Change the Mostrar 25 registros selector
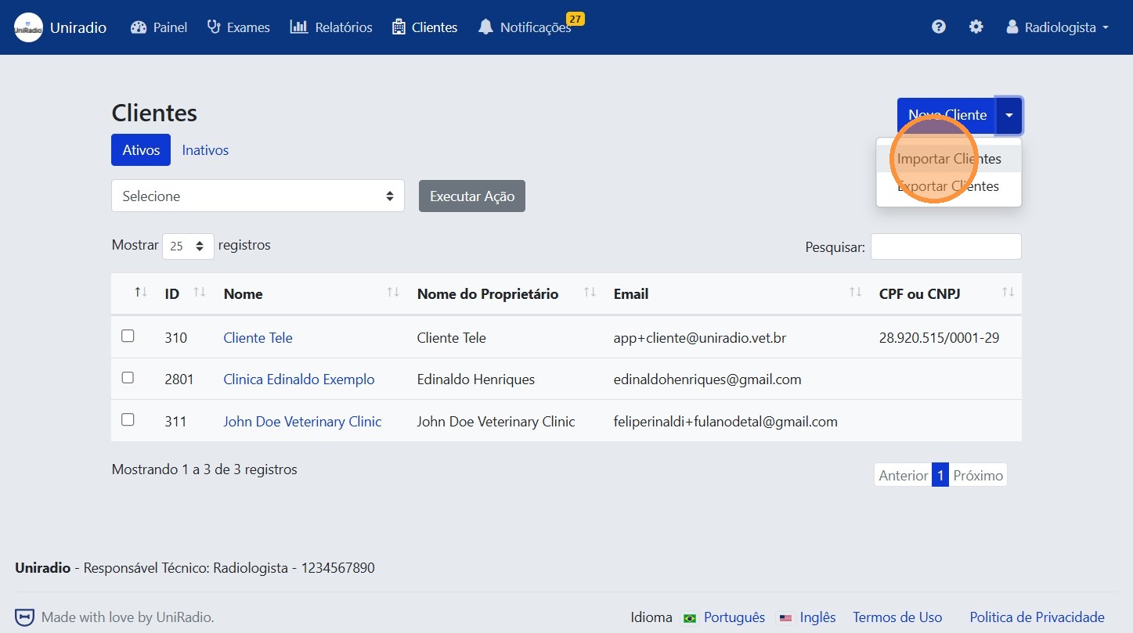Viewport: 1133px width, 633px height. point(187,245)
